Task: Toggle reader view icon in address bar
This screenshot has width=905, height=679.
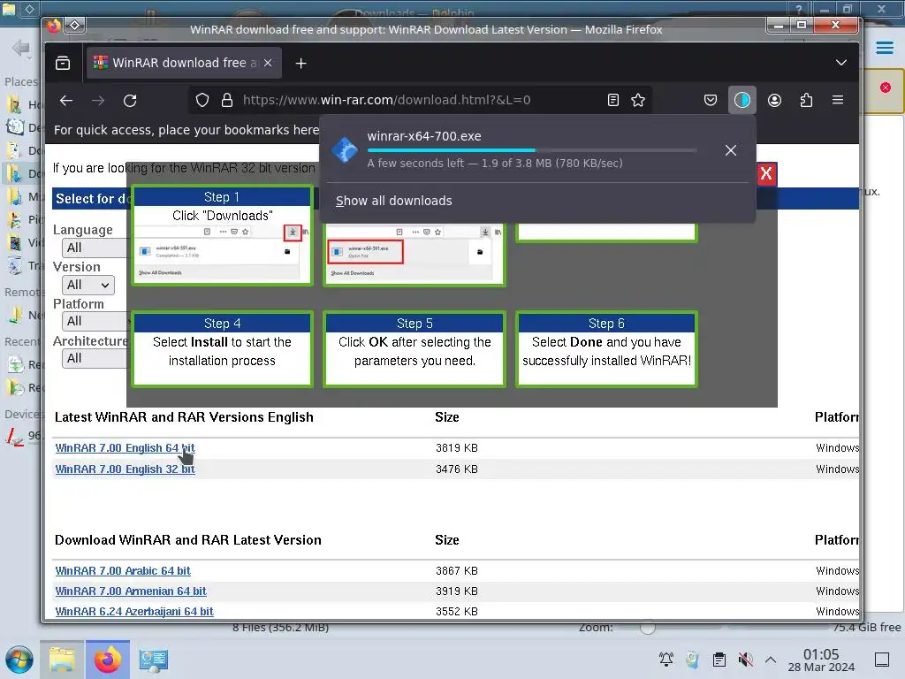Action: click(613, 101)
